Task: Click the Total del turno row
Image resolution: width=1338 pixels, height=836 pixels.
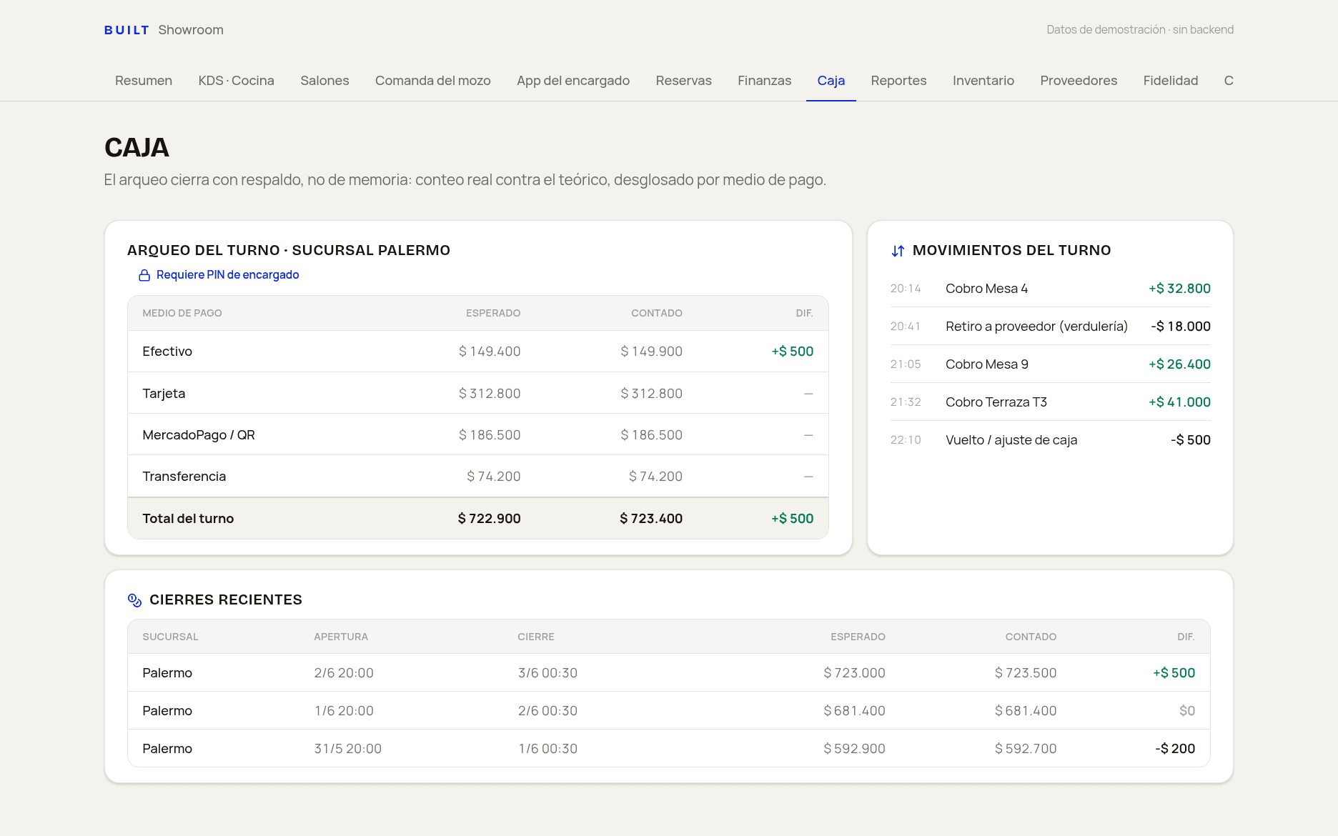Action: point(478,519)
